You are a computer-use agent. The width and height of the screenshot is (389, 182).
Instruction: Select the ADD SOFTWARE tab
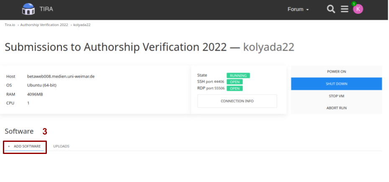pos(24,146)
